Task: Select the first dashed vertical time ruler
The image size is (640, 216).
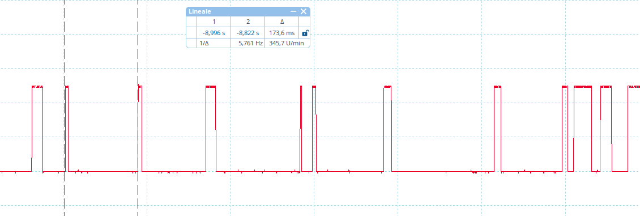Action: [x=65, y=122]
